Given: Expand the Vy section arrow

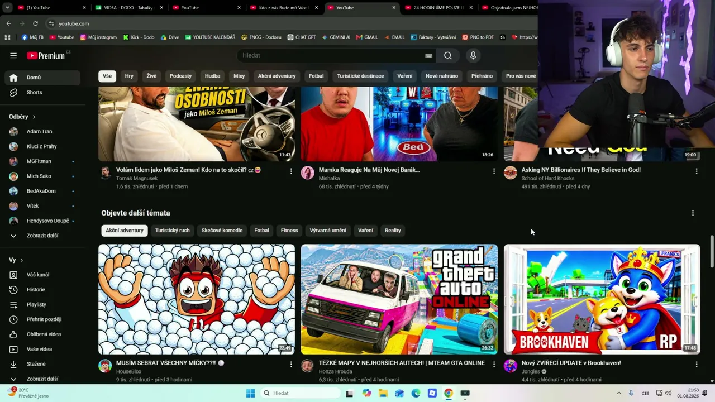Looking at the screenshot, I should (x=22, y=260).
